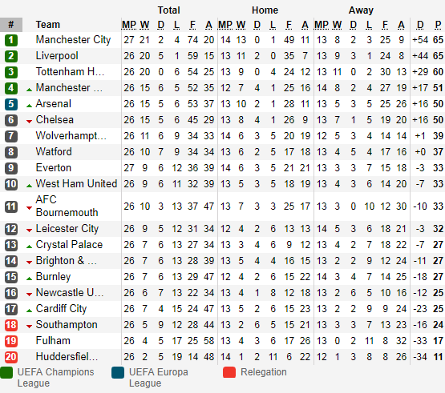Select the Total section header
This screenshot has height=393, width=445.
(169, 10)
